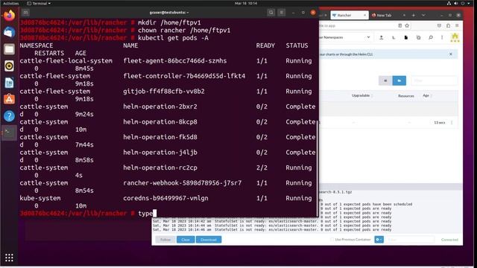The width and height of the screenshot is (477, 268).
Task: Open the Files app in the dock
Action: [9, 49]
